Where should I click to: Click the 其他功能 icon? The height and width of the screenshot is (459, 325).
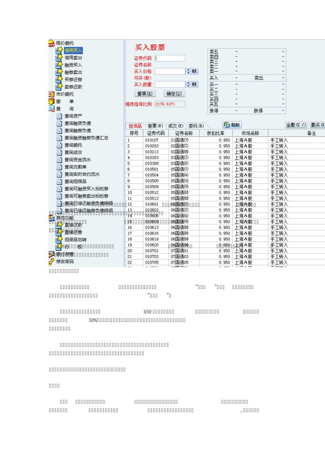click(x=51, y=218)
